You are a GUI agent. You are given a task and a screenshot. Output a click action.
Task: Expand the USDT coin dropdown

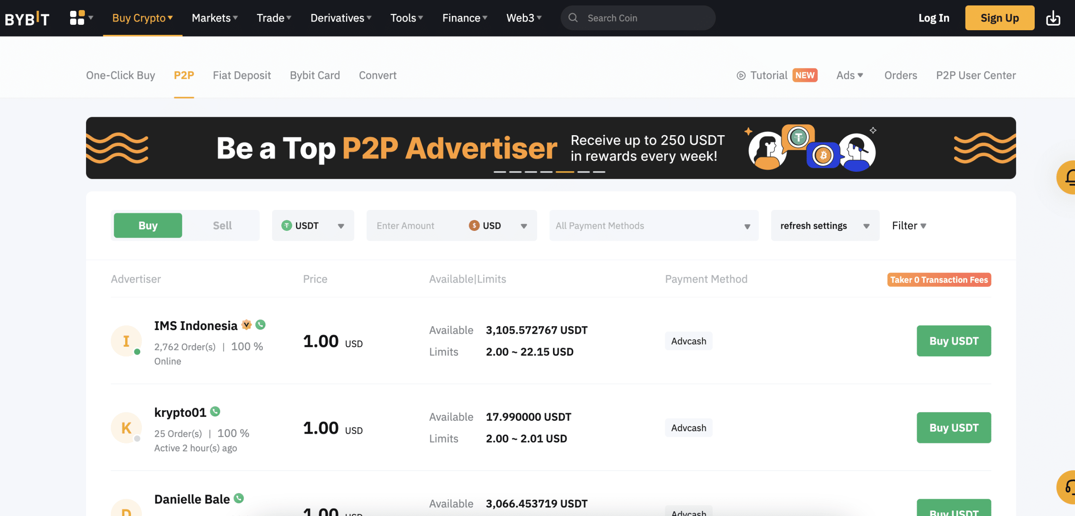point(313,225)
